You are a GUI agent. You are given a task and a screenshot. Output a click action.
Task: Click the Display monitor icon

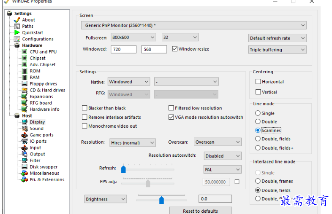pyautogui.click(x=24, y=122)
